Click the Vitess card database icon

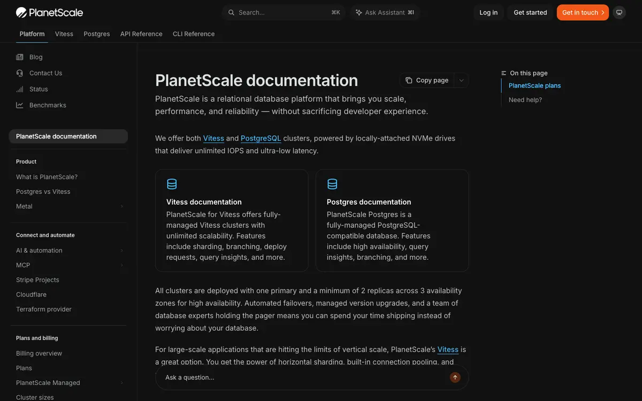(172, 184)
